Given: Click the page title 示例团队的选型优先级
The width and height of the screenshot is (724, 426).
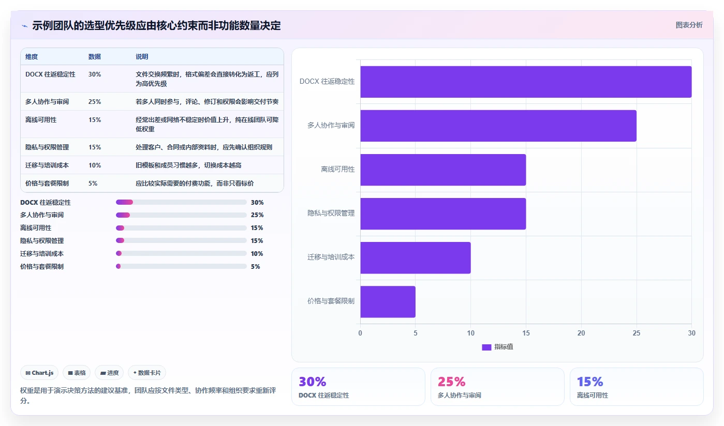Looking at the screenshot, I should pos(156,25).
